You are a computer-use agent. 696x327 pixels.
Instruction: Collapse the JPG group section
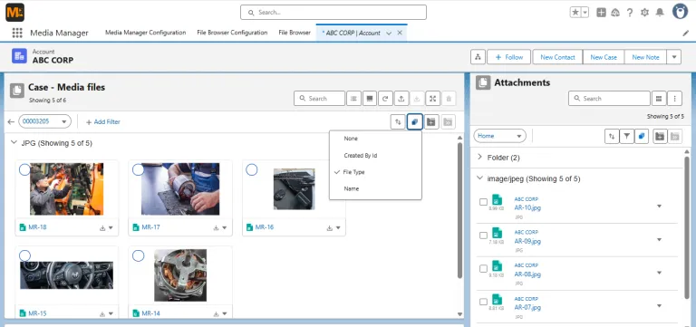pyautogui.click(x=14, y=143)
